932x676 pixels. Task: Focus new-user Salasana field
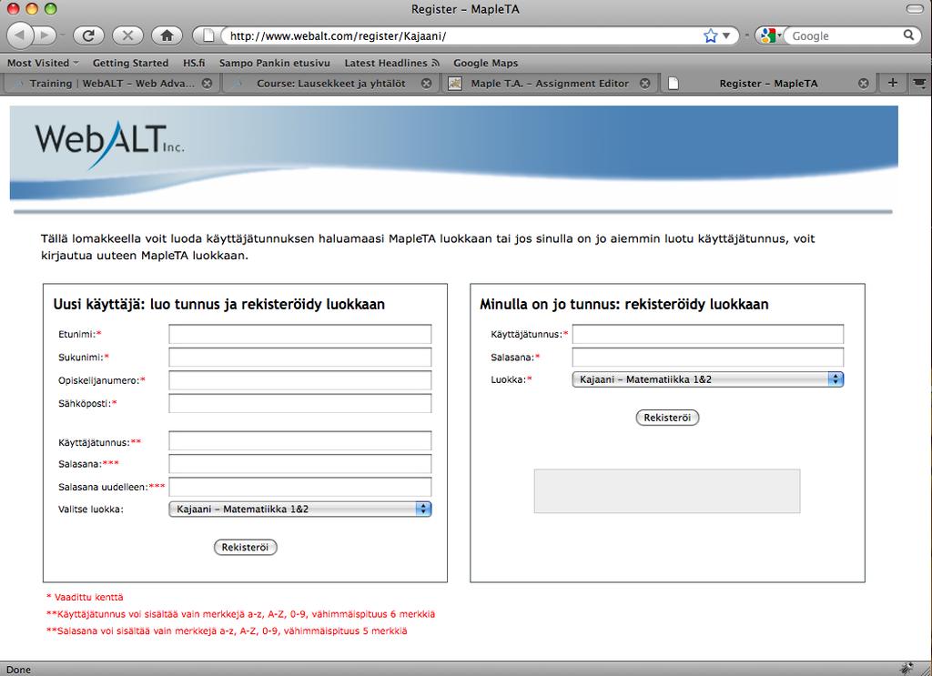coord(300,464)
